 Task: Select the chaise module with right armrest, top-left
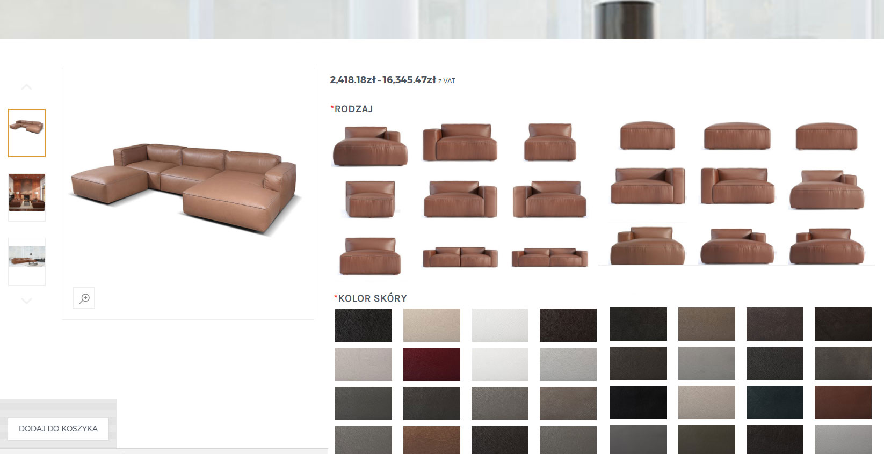click(x=370, y=146)
